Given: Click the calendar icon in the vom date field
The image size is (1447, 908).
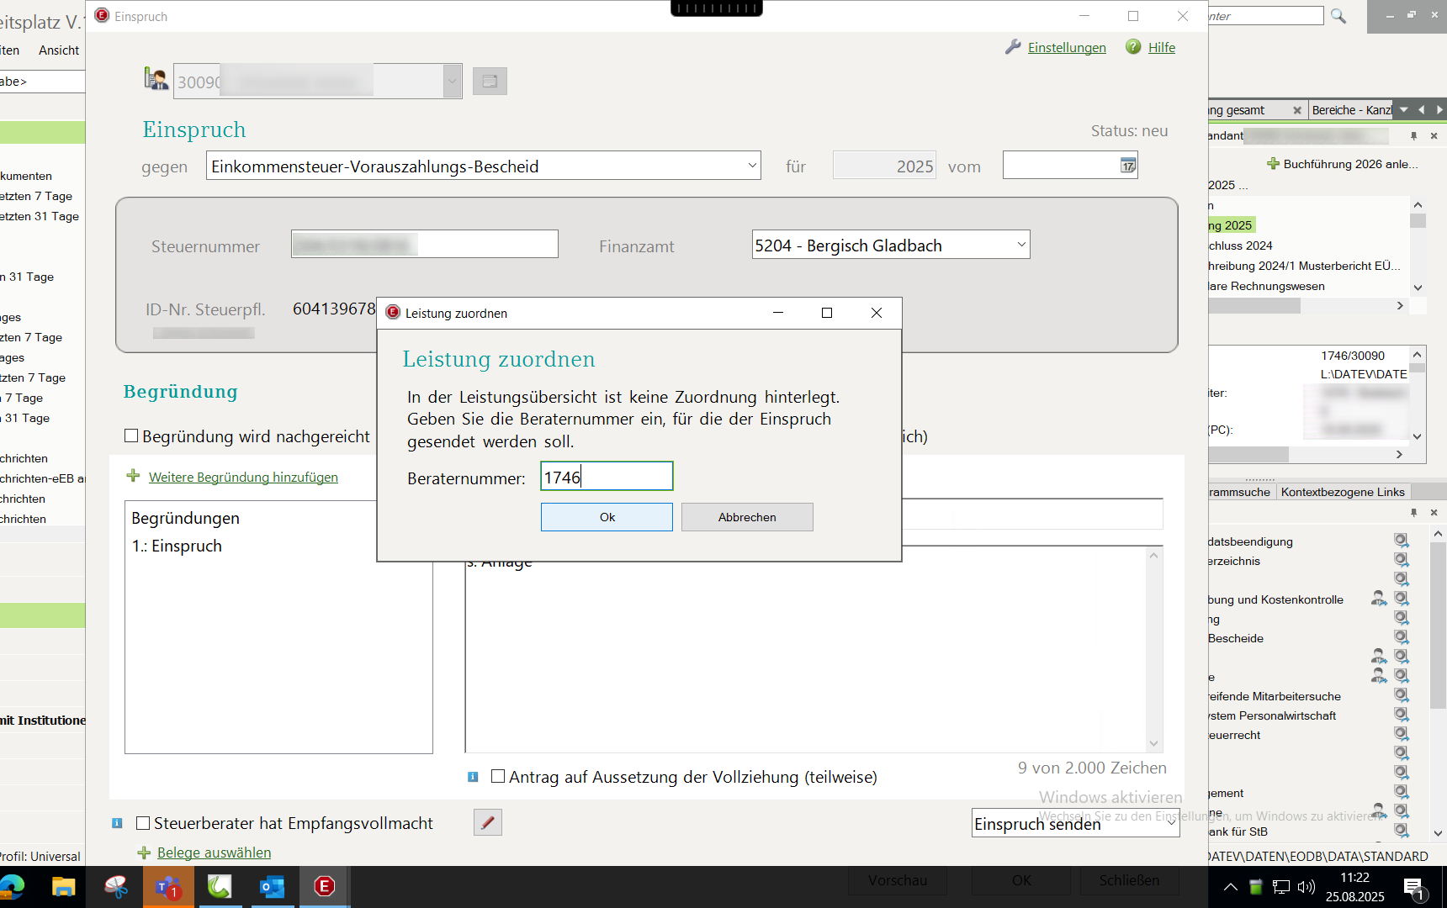Looking at the screenshot, I should tap(1127, 166).
